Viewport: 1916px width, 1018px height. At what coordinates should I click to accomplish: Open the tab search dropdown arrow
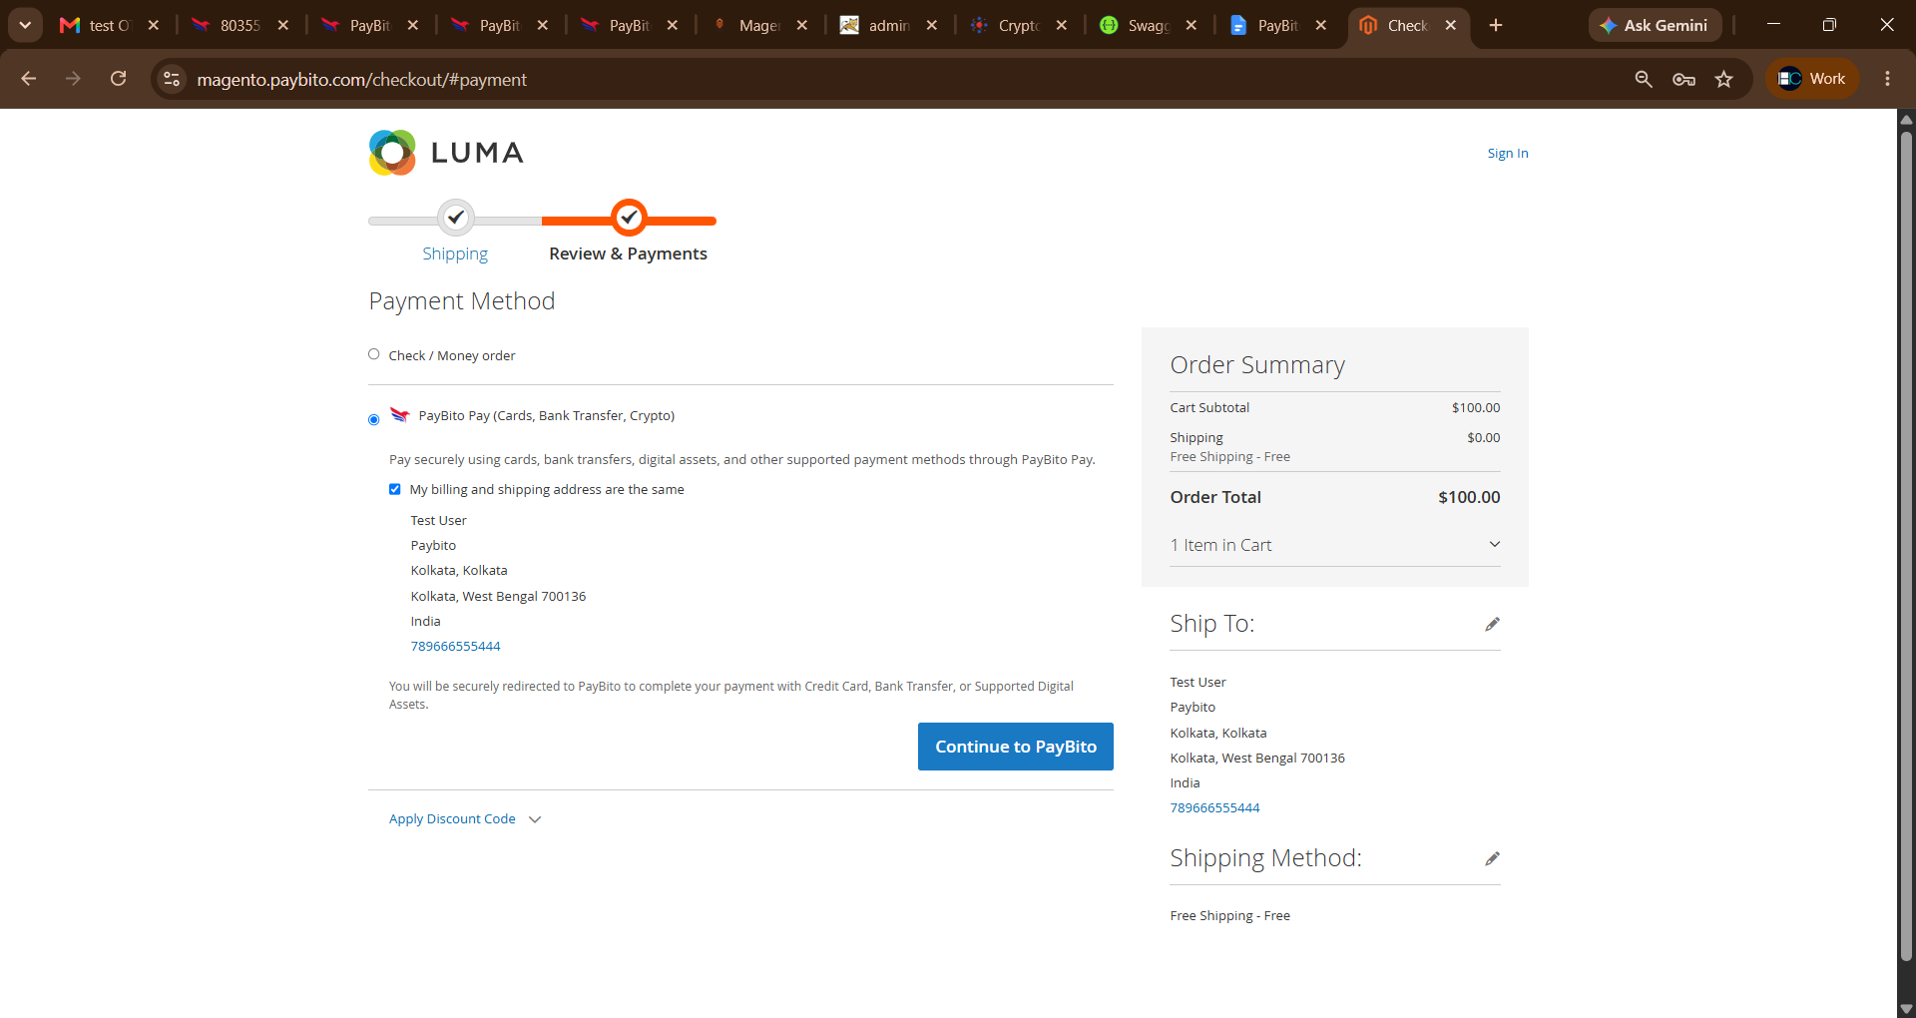(25, 25)
